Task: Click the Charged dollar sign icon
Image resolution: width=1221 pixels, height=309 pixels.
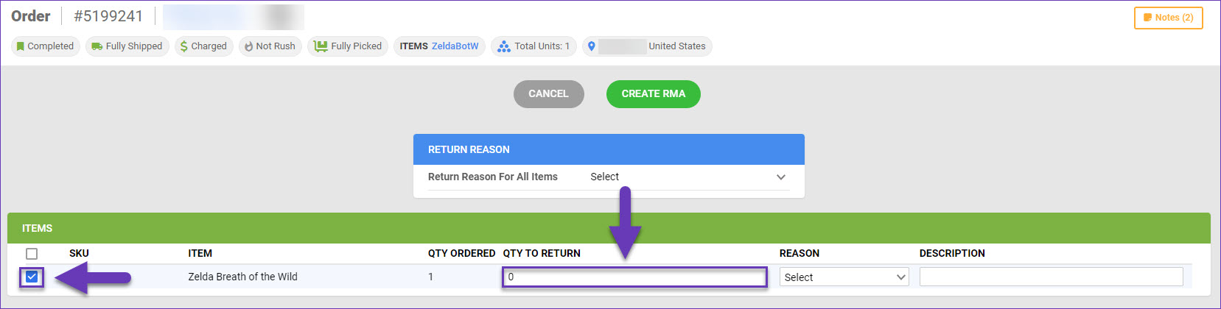Action: click(184, 46)
